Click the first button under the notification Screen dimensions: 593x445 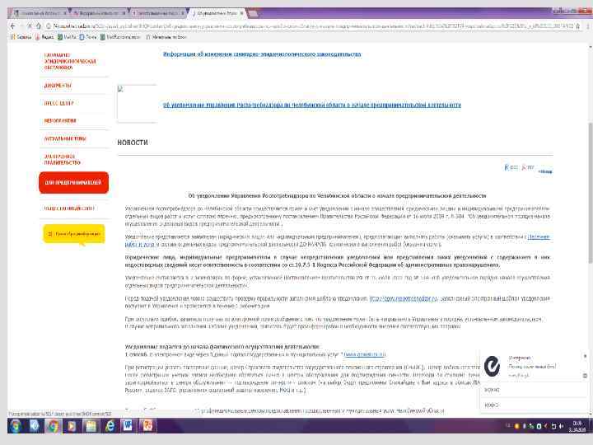(534, 390)
